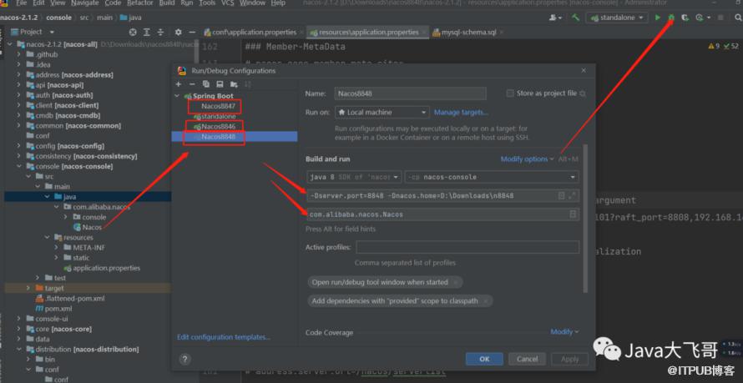Click the help question mark button
The width and height of the screenshot is (743, 383).
pyautogui.click(x=184, y=359)
